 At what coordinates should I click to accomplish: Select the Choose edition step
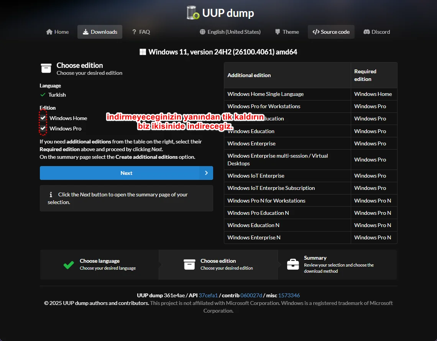tap(218, 265)
